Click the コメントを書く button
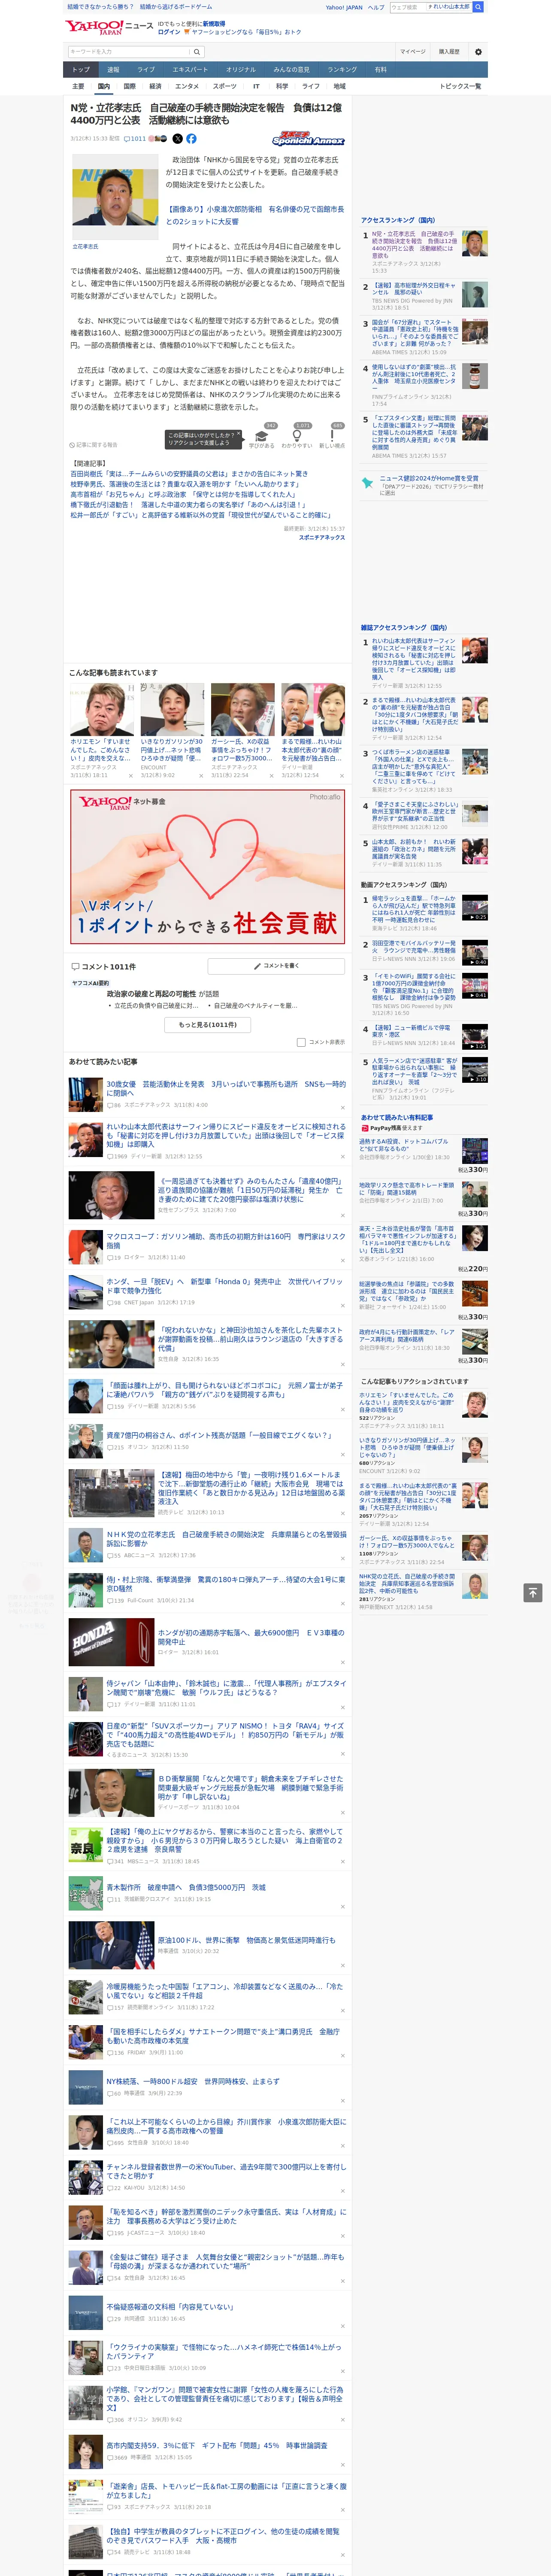Viewport: 551px width, 2576px height. coord(276,966)
